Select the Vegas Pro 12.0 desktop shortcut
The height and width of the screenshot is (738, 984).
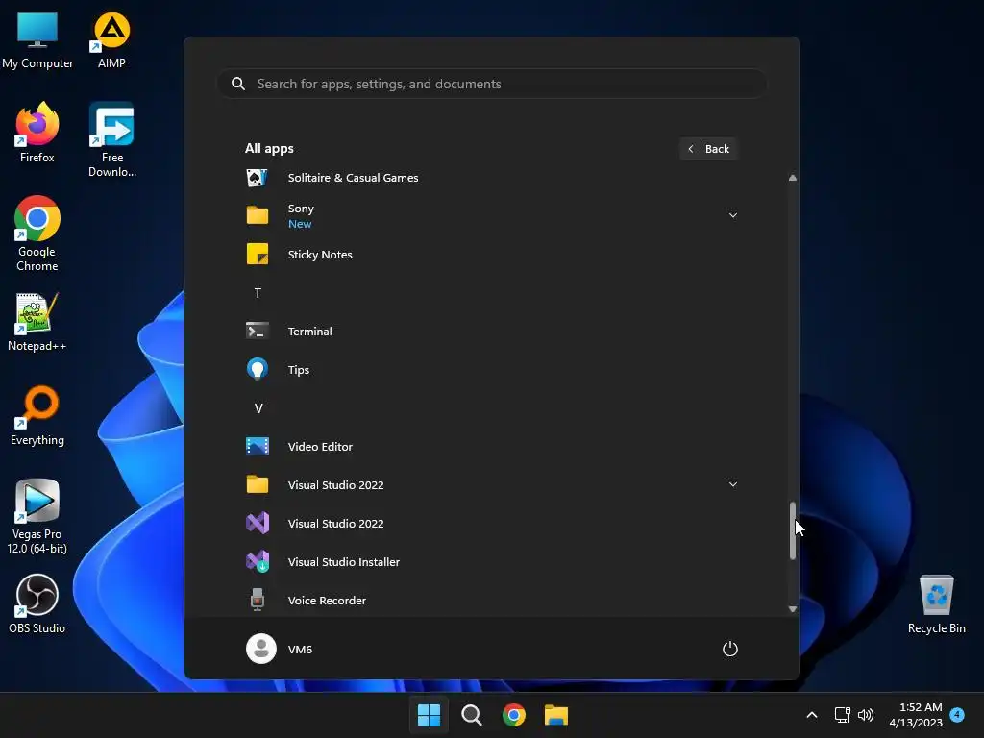(37, 516)
